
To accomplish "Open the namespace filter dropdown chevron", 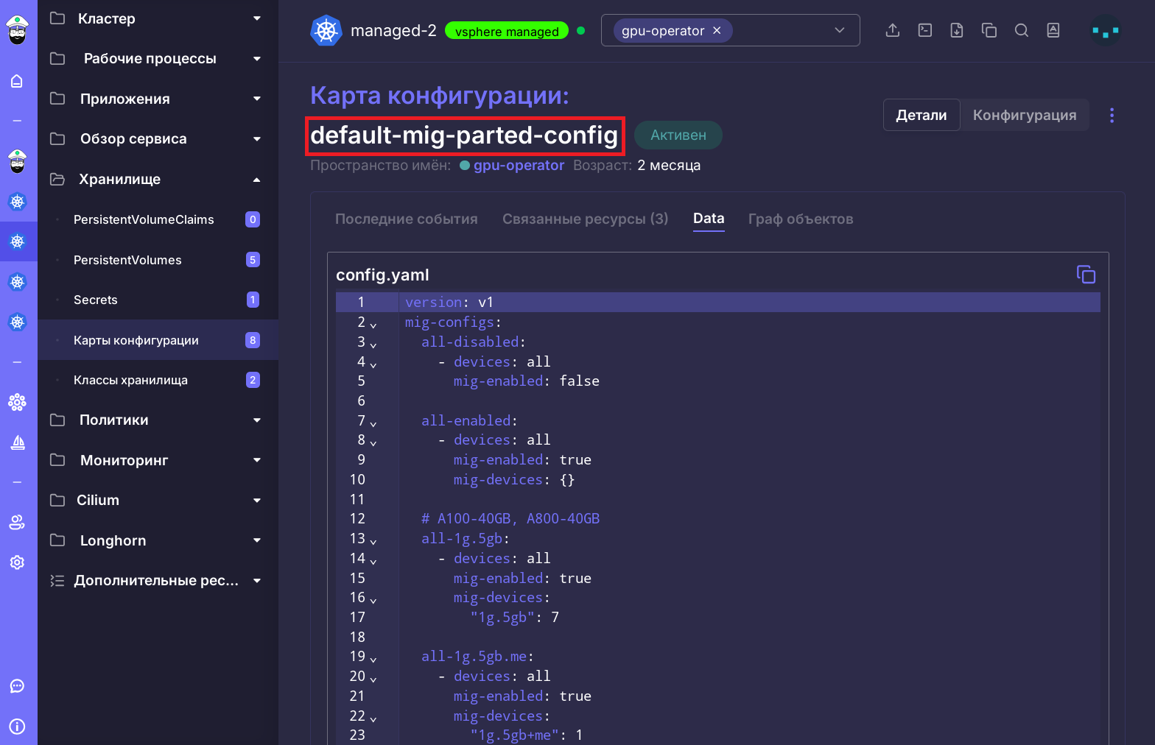I will coord(840,30).
